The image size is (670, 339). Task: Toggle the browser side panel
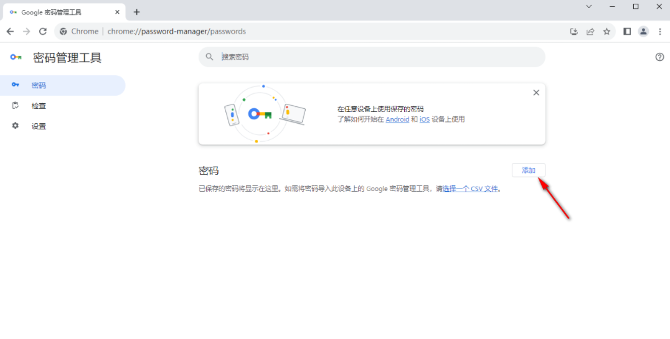pos(627,31)
